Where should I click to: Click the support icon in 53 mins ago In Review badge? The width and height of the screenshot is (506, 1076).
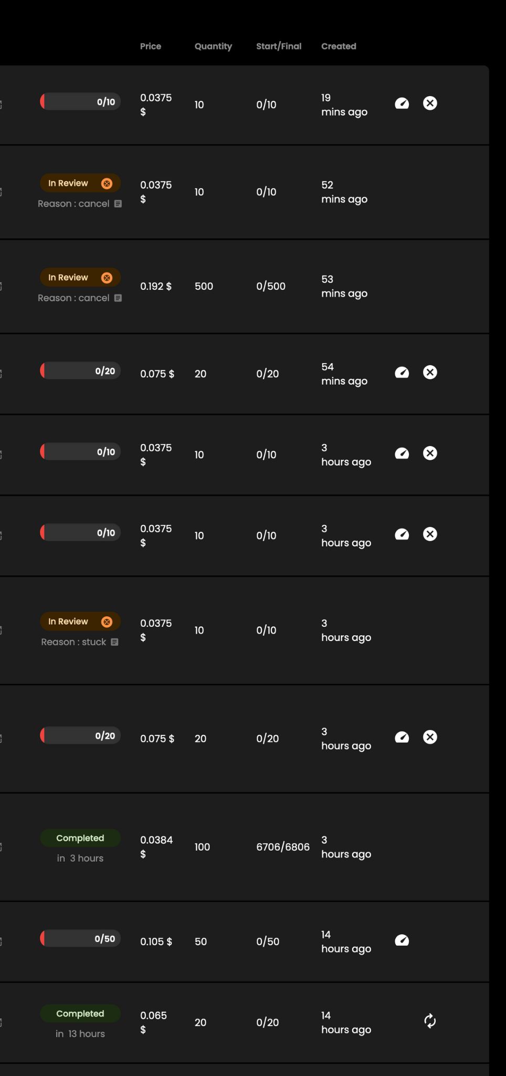pos(107,277)
